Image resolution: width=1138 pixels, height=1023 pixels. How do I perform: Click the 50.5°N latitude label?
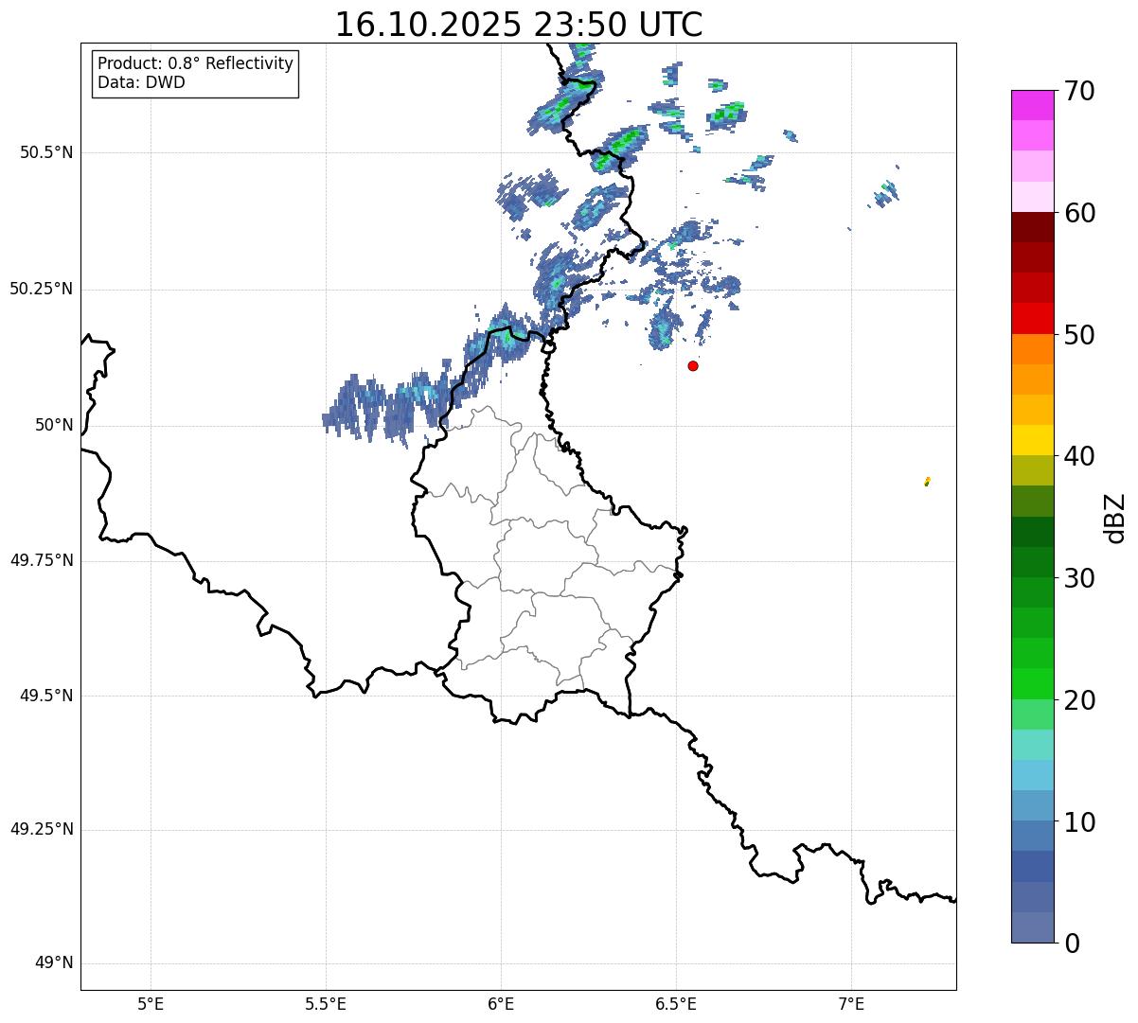pyautogui.click(x=46, y=152)
